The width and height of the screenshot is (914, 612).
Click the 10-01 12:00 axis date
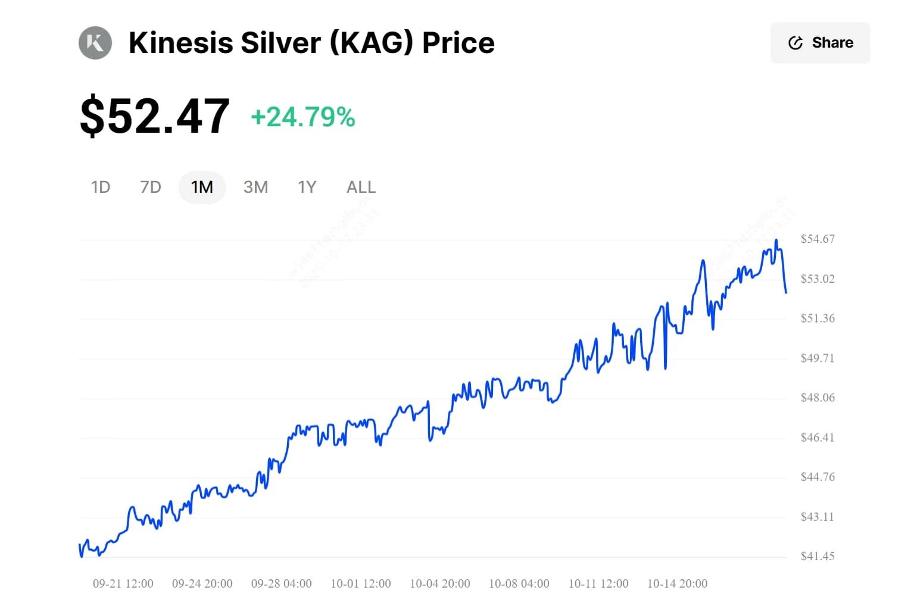point(361,584)
